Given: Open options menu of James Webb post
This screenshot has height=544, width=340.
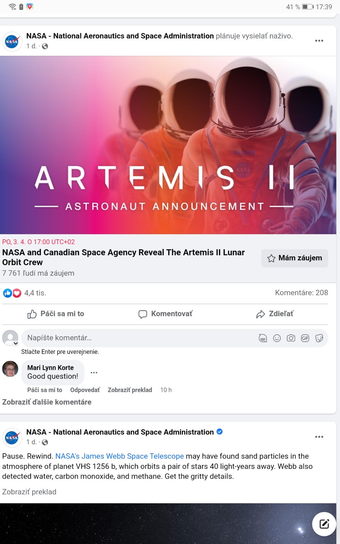Looking at the screenshot, I should point(319,437).
